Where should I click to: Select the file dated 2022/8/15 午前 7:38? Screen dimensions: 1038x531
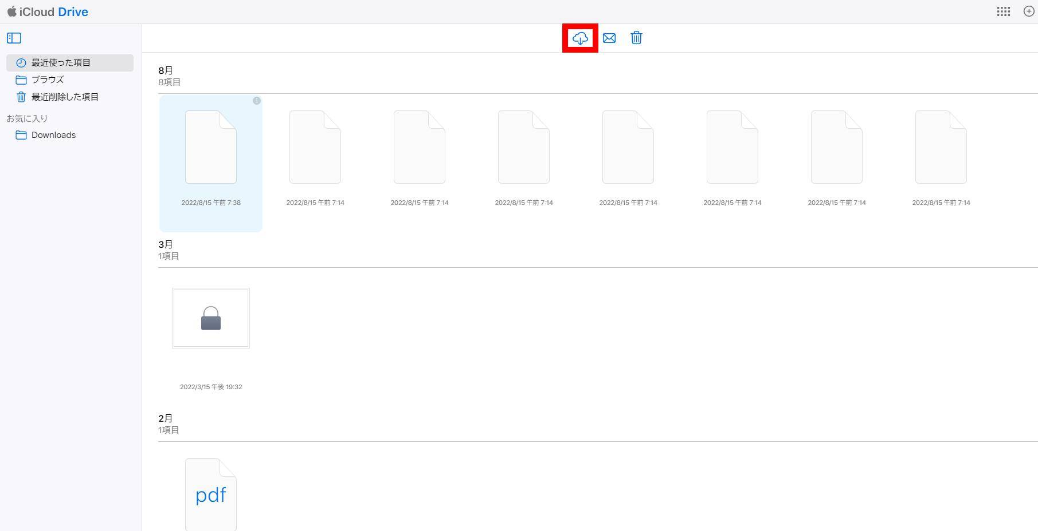(x=211, y=163)
